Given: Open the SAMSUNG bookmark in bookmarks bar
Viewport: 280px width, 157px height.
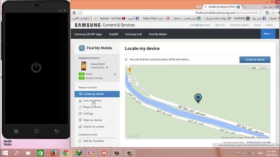Looking at the screenshot, I should click(x=241, y=18).
